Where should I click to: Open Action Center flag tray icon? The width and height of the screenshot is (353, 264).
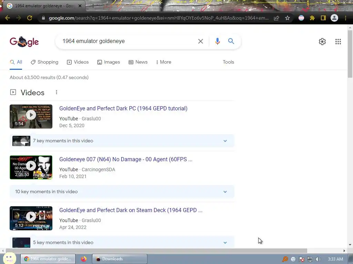(301, 259)
